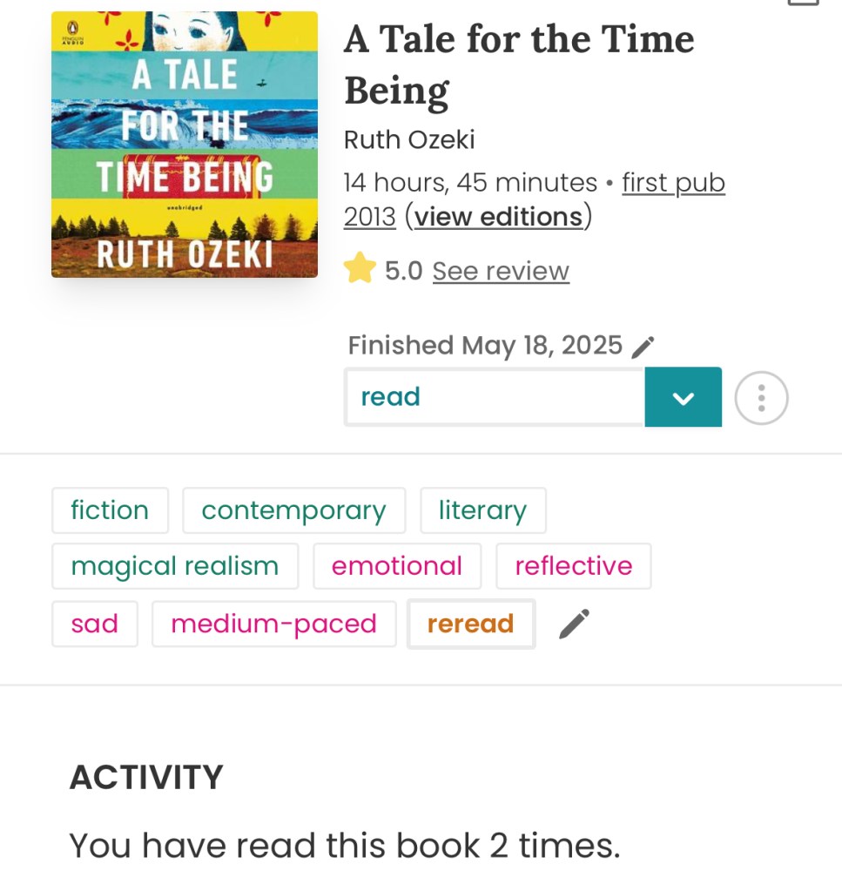Open the three-dot more options menu

click(761, 398)
